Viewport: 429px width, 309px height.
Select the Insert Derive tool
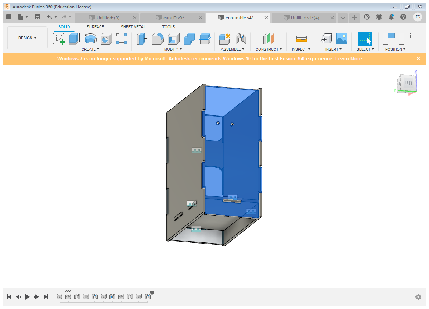(x=326, y=38)
